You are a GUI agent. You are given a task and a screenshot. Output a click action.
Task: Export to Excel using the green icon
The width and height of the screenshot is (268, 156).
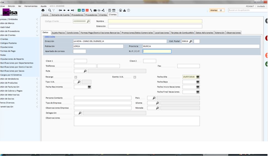pyautogui.click(x=79, y=10)
